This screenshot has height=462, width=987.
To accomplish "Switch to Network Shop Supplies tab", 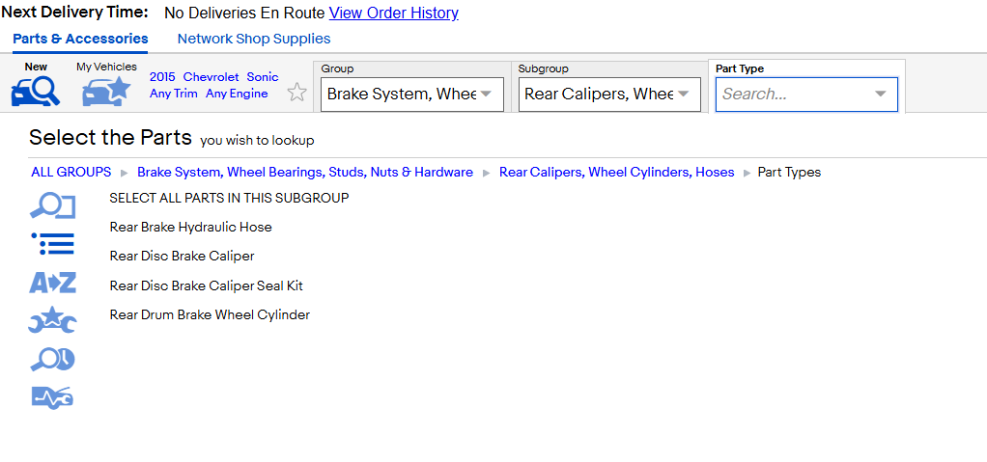I will click(x=254, y=39).
